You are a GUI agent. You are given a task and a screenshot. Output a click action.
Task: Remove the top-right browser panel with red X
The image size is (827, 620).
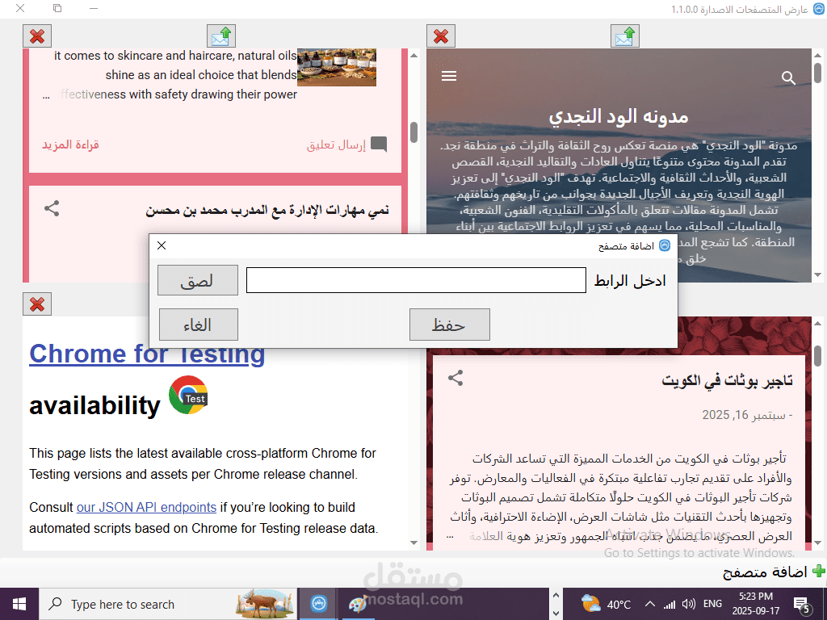click(440, 36)
